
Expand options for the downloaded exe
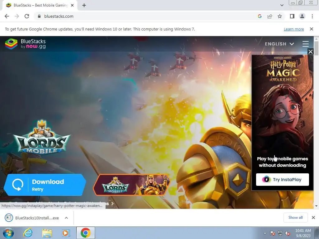(66, 218)
